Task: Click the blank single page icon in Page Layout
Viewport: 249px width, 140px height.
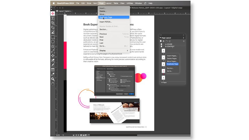Action: pyautogui.click(x=161, y=41)
